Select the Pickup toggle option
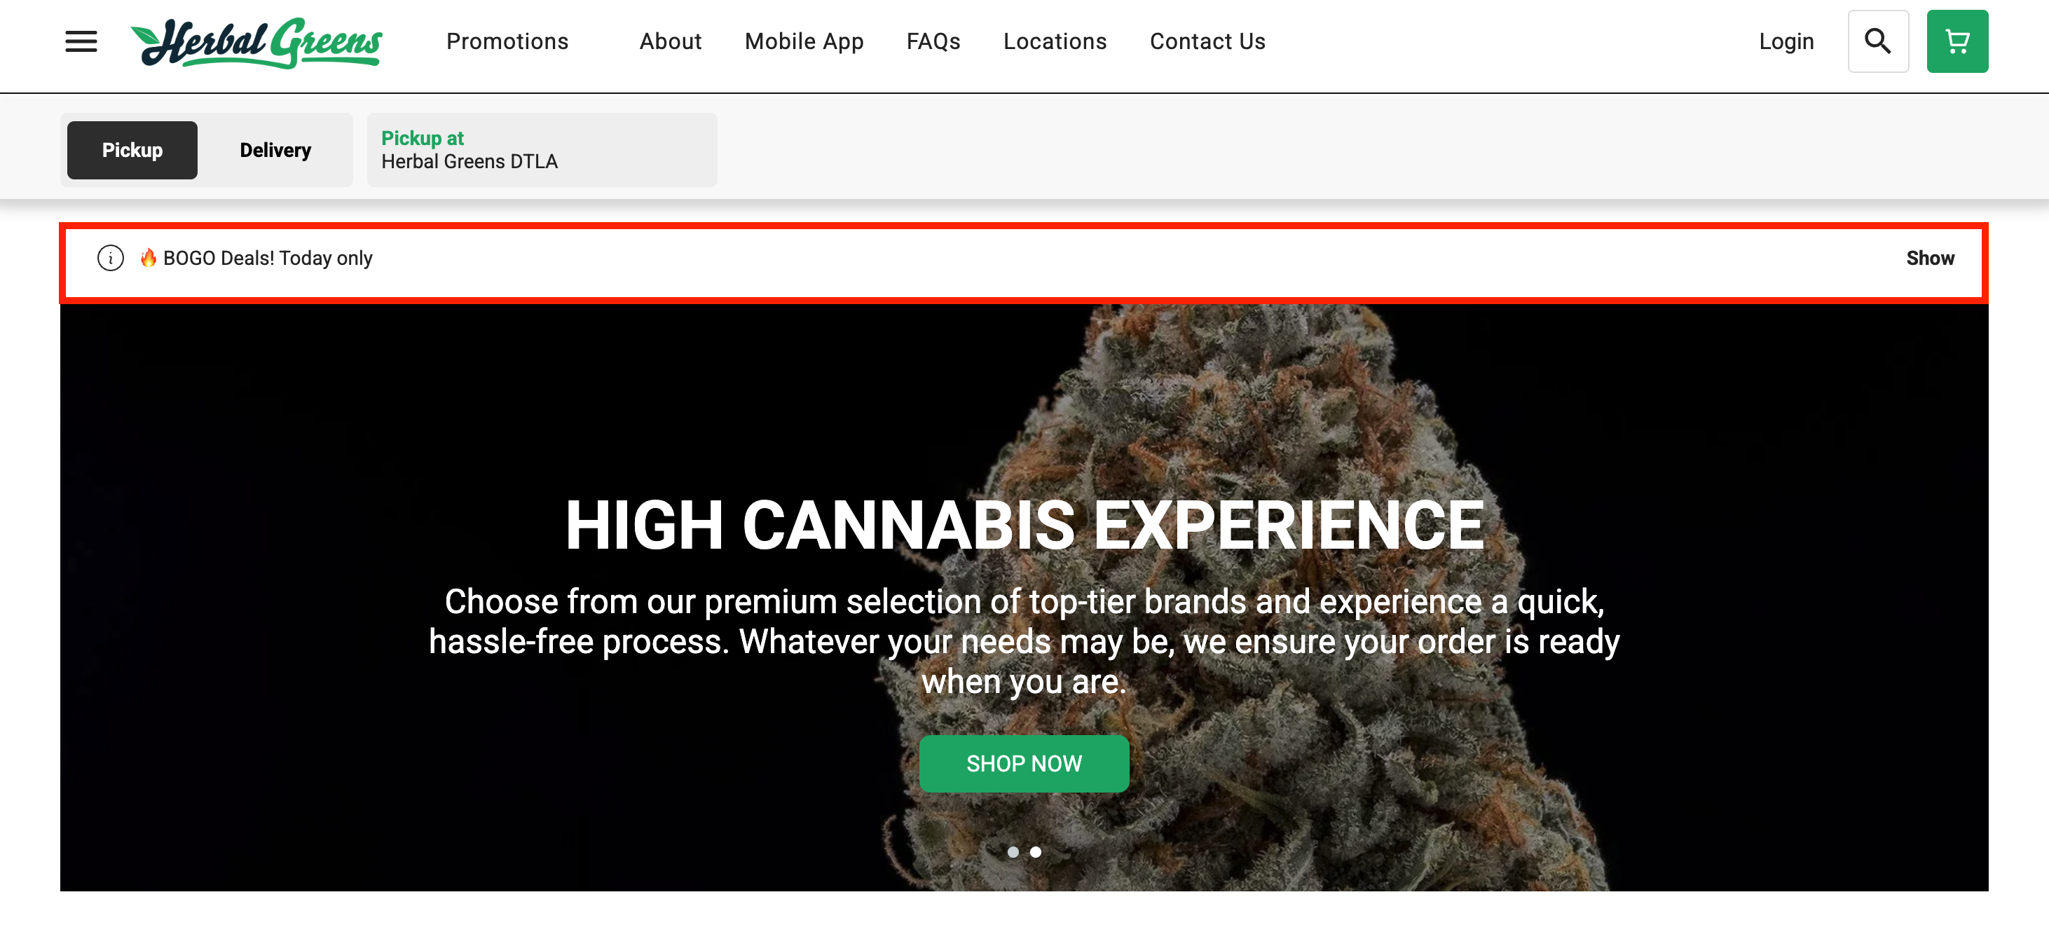This screenshot has height=925, width=2049. pos(132,151)
